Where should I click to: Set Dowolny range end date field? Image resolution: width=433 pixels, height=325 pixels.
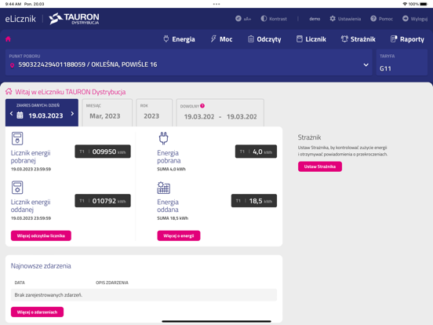[242, 117]
